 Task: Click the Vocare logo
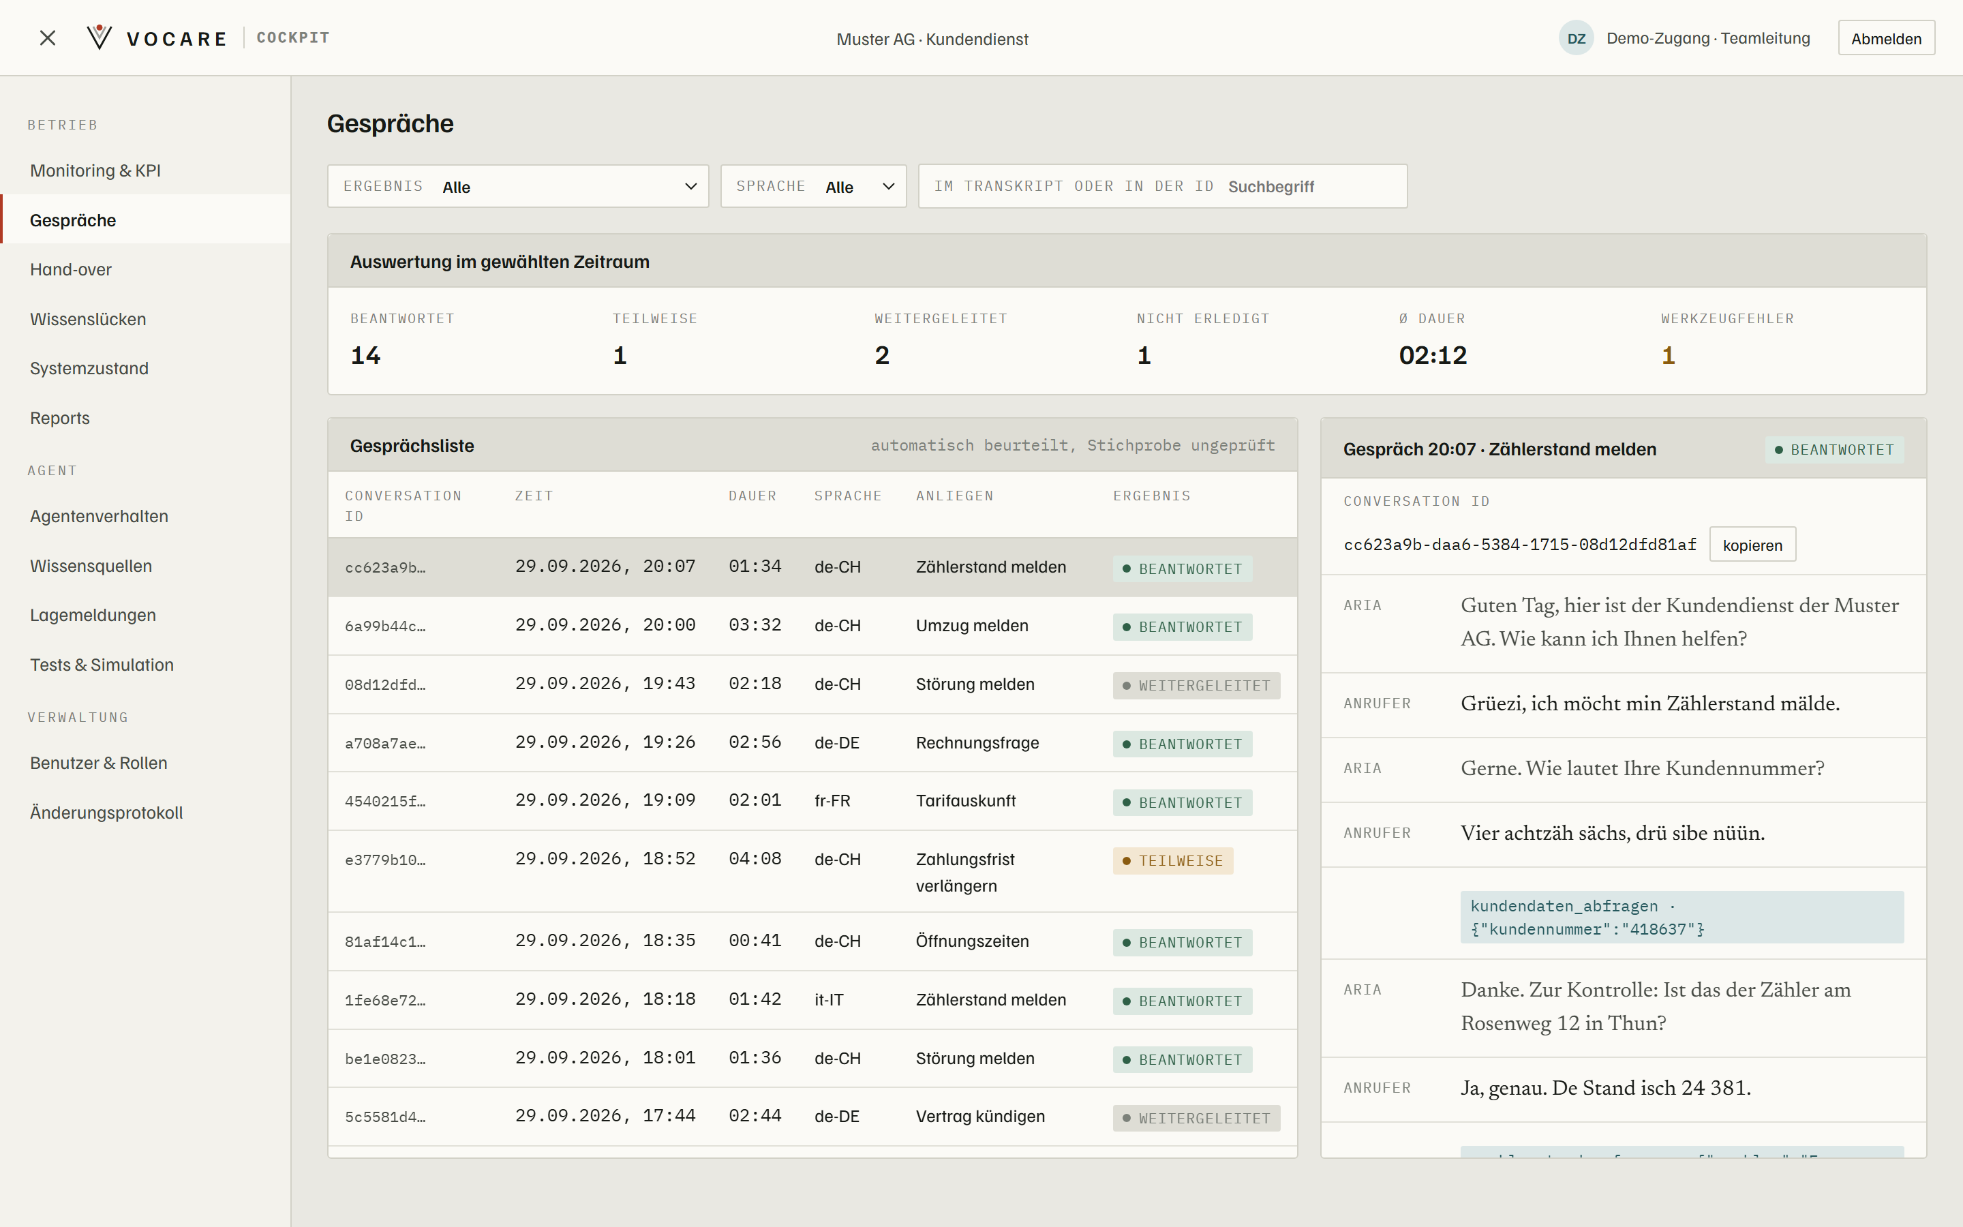[157, 38]
